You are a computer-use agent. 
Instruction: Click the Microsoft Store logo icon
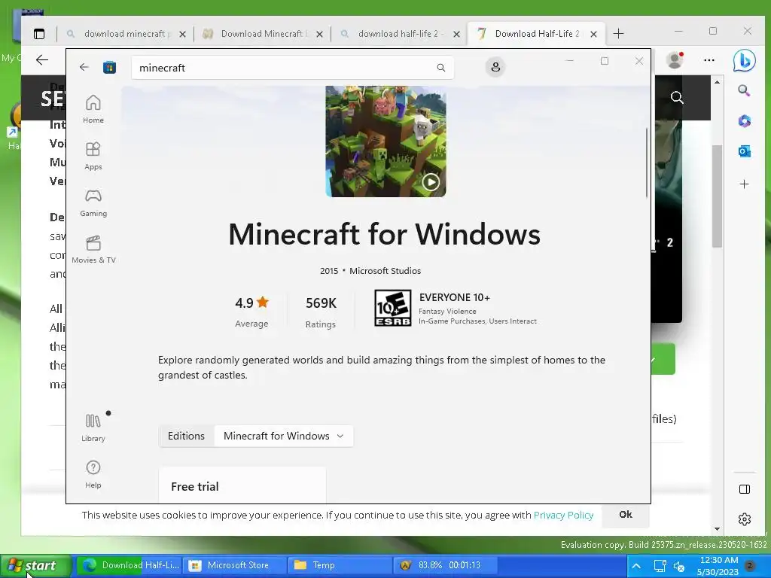[109, 67]
